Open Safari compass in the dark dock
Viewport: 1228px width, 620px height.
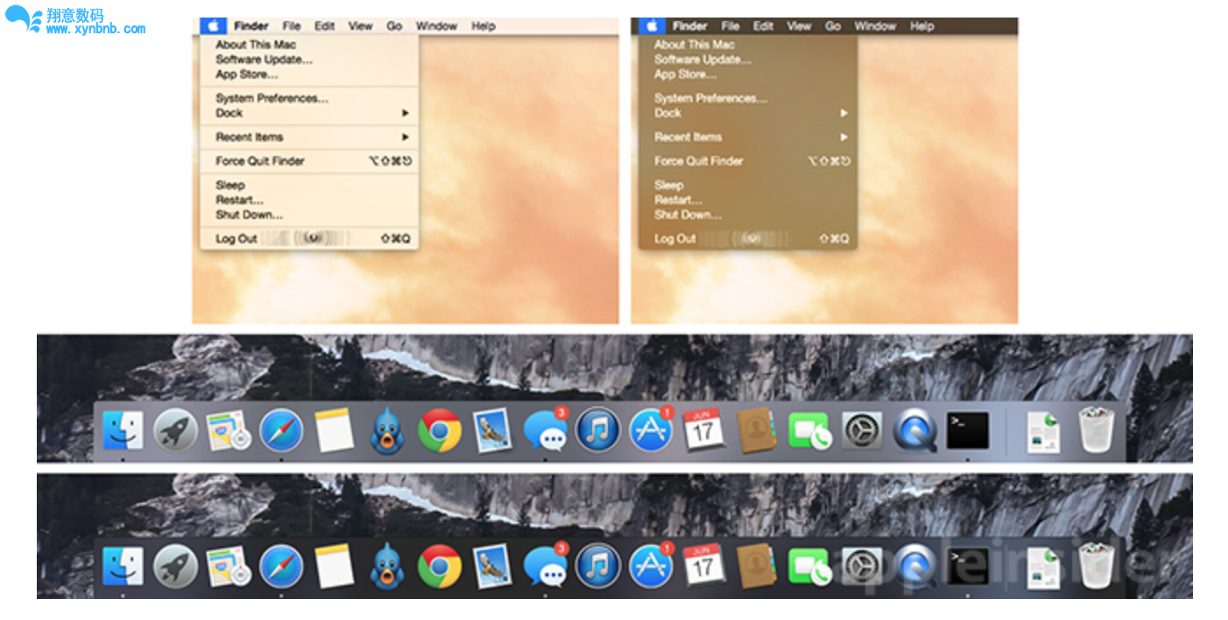281,567
